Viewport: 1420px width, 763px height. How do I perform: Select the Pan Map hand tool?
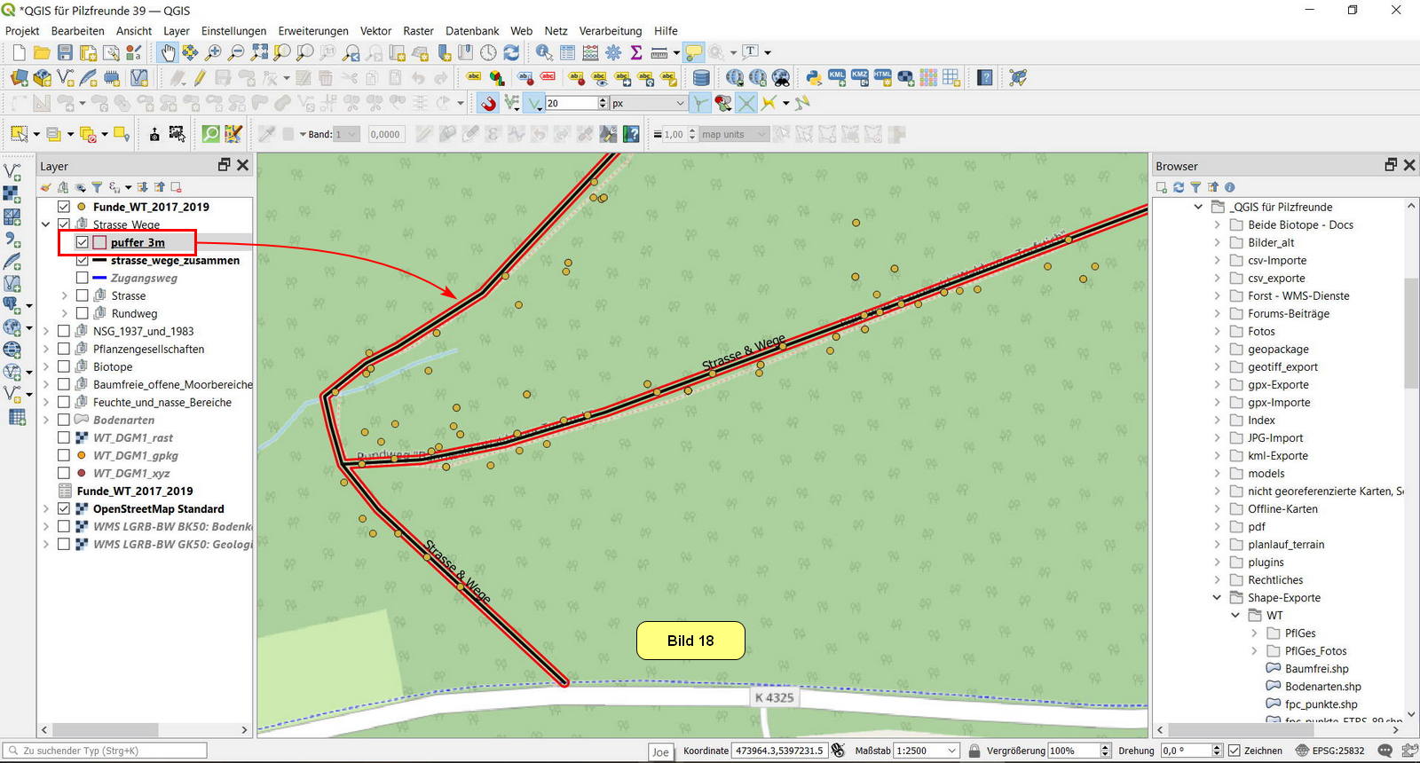168,53
